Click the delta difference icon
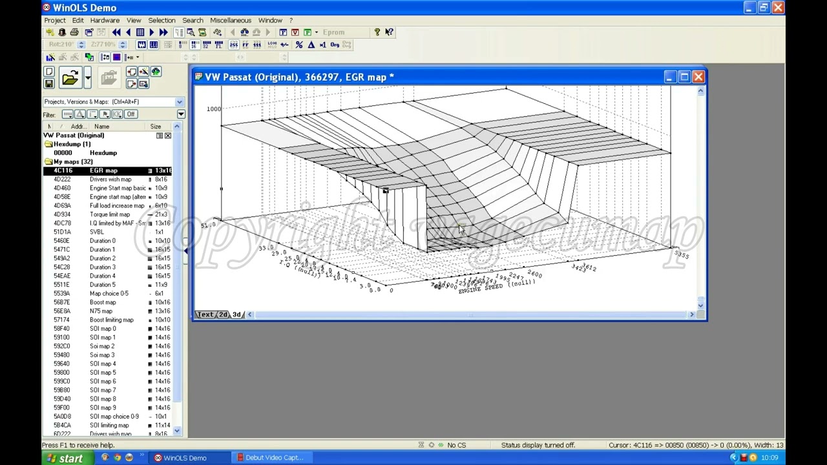The width and height of the screenshot is (827, 465). point(311,45)
